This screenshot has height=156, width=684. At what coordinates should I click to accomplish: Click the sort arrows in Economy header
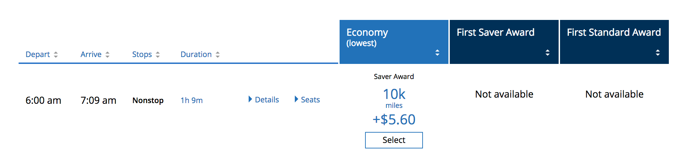click(x=437, y=53)
